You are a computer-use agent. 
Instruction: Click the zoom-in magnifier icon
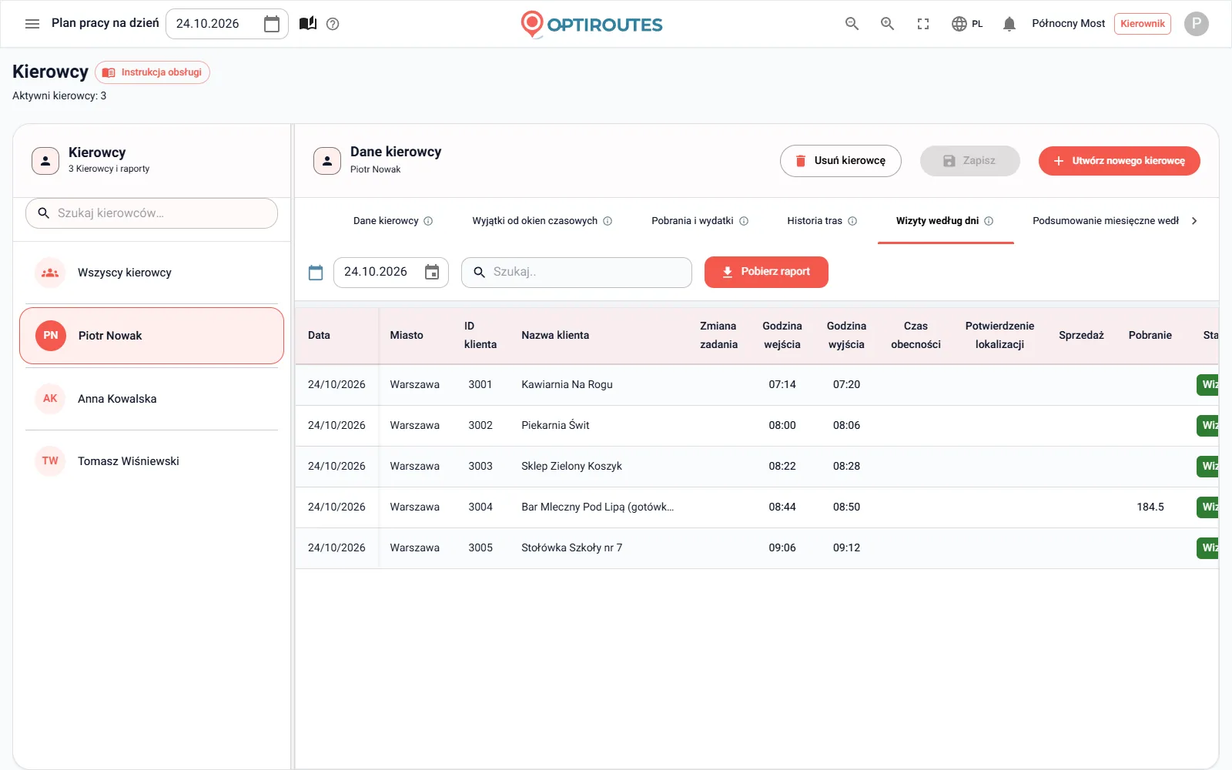pos(887,24)
